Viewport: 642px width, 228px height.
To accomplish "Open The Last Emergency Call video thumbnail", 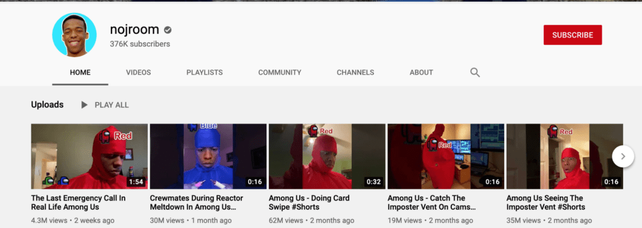I will point(89,157).
